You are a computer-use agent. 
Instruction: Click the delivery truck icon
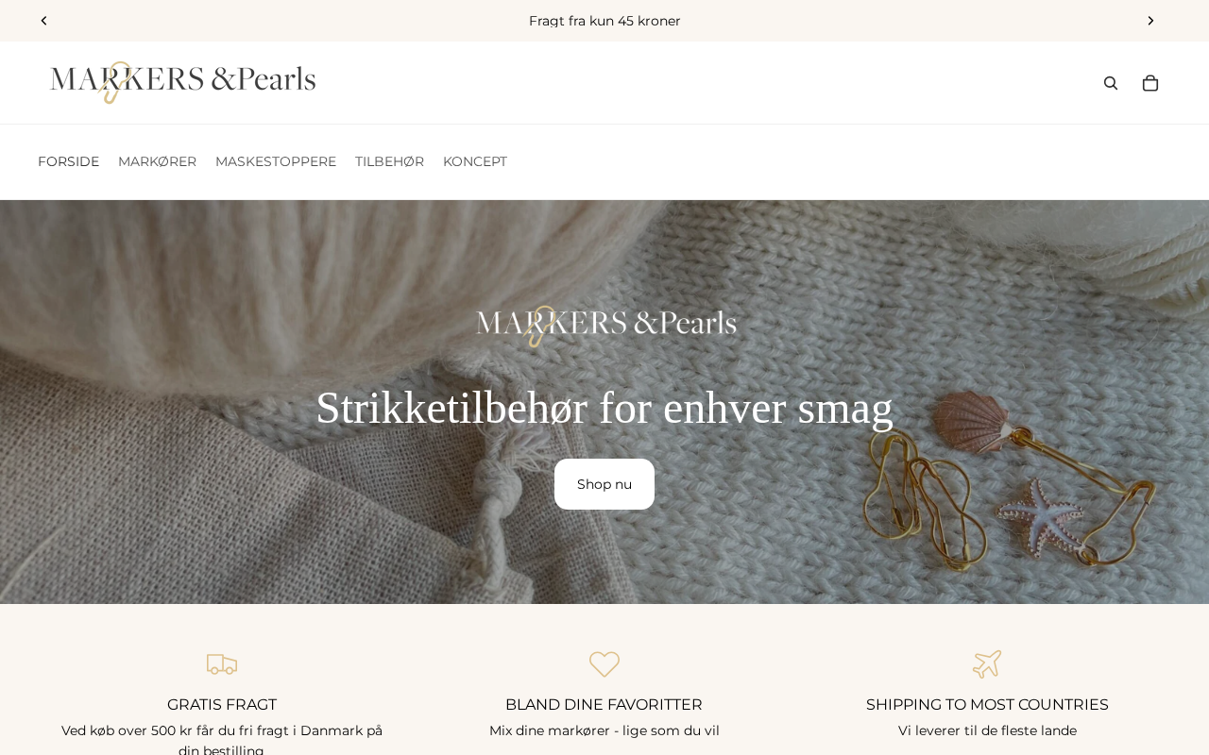222,664
